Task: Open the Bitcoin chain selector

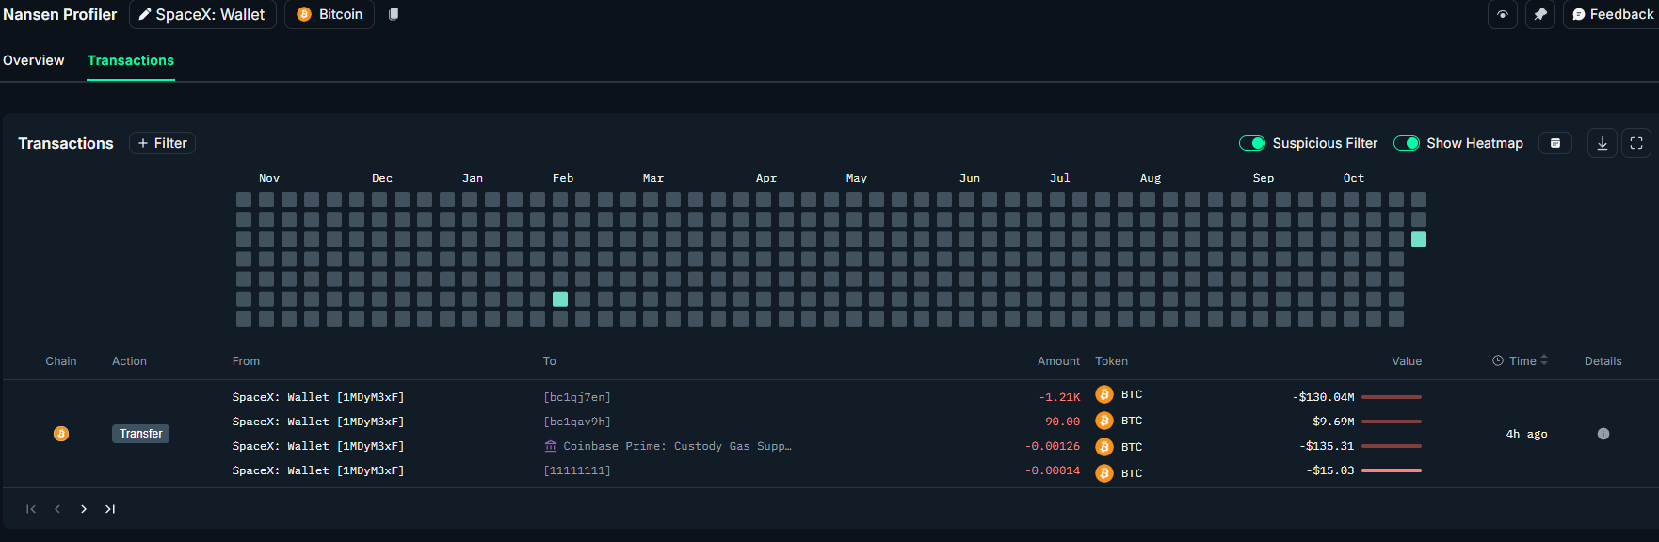Action: pos(330,14)
